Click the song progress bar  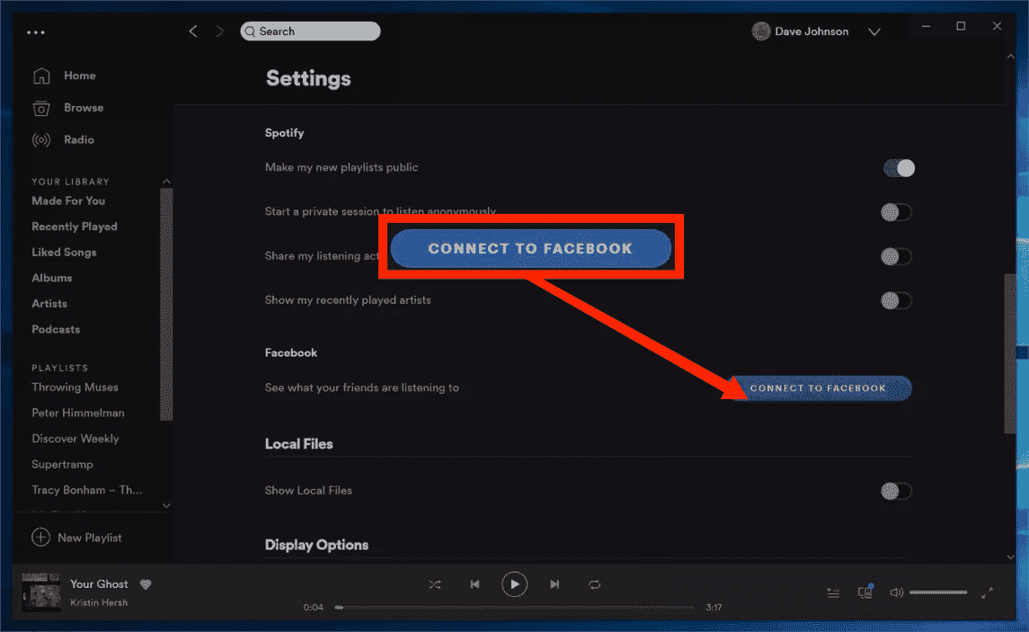click(x=514, y=607)
